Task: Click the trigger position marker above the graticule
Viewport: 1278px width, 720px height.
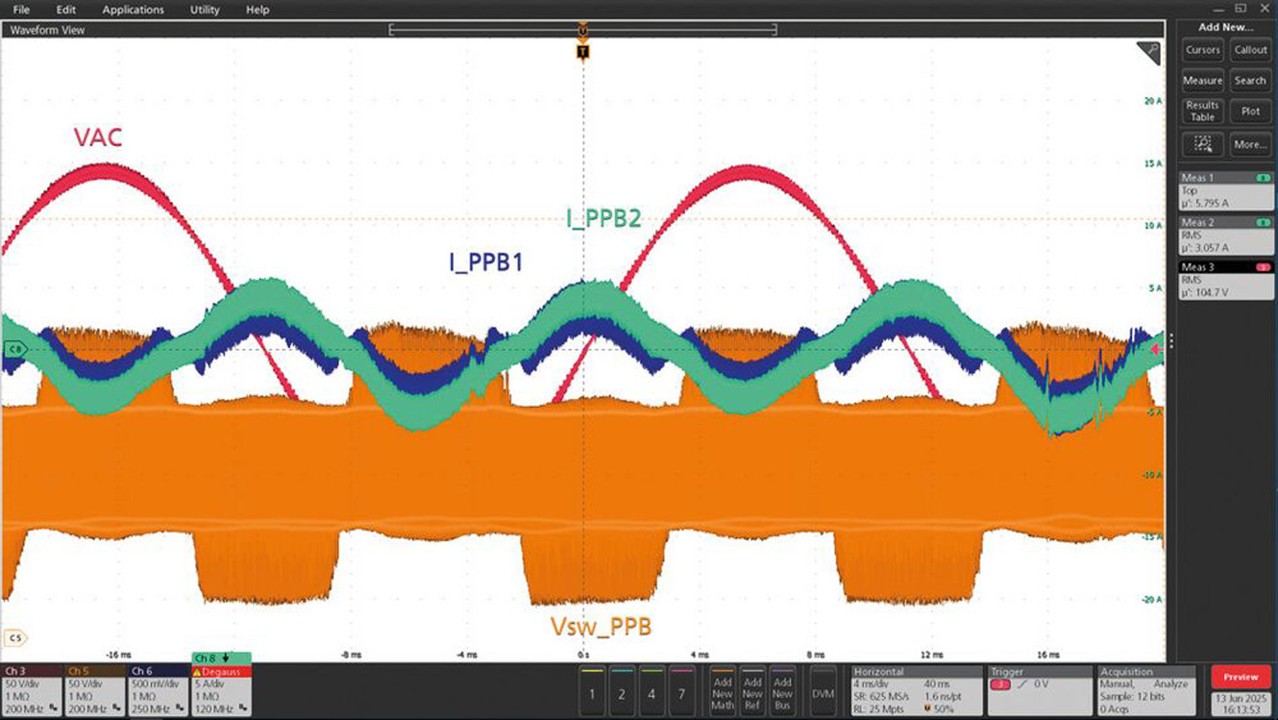Action: click(581, 52)
